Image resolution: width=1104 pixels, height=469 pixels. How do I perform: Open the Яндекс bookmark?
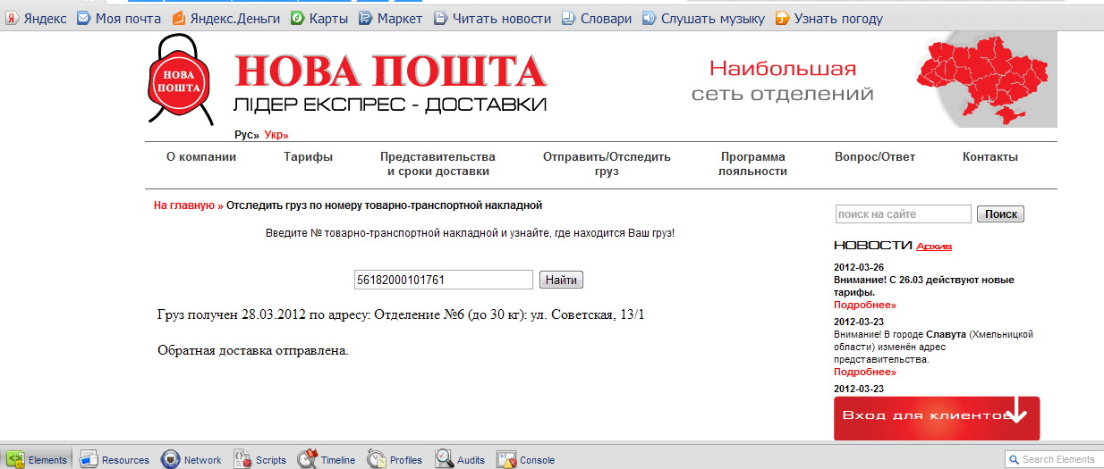pos(36,18)
